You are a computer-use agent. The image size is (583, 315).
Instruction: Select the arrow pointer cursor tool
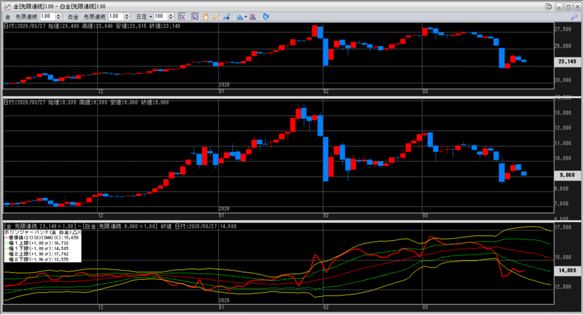[x=195, y=16]
